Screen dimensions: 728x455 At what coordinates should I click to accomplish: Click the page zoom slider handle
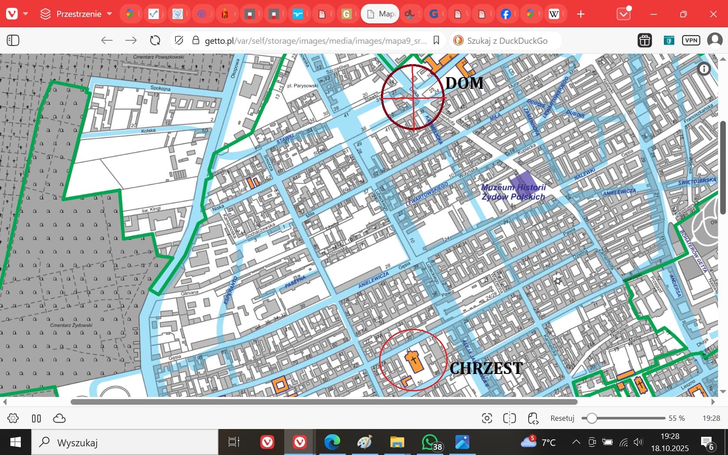point(591,418)
